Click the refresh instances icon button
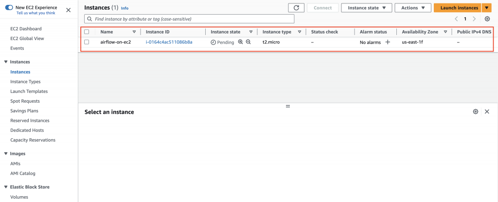Screen dimensions: 498x202 [296, 8]
